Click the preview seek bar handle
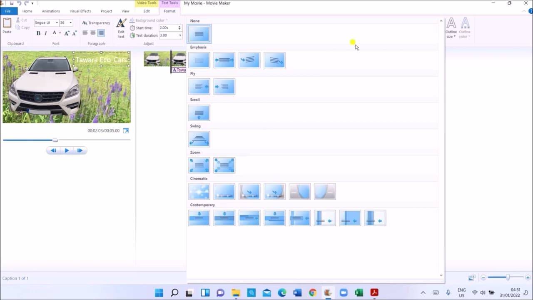Screen dimensions: 533x300 pyautogui.click(x=55, y=140)
